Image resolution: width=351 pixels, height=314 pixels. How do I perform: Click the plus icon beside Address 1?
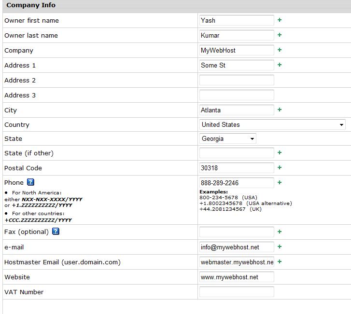coord(280,65)
